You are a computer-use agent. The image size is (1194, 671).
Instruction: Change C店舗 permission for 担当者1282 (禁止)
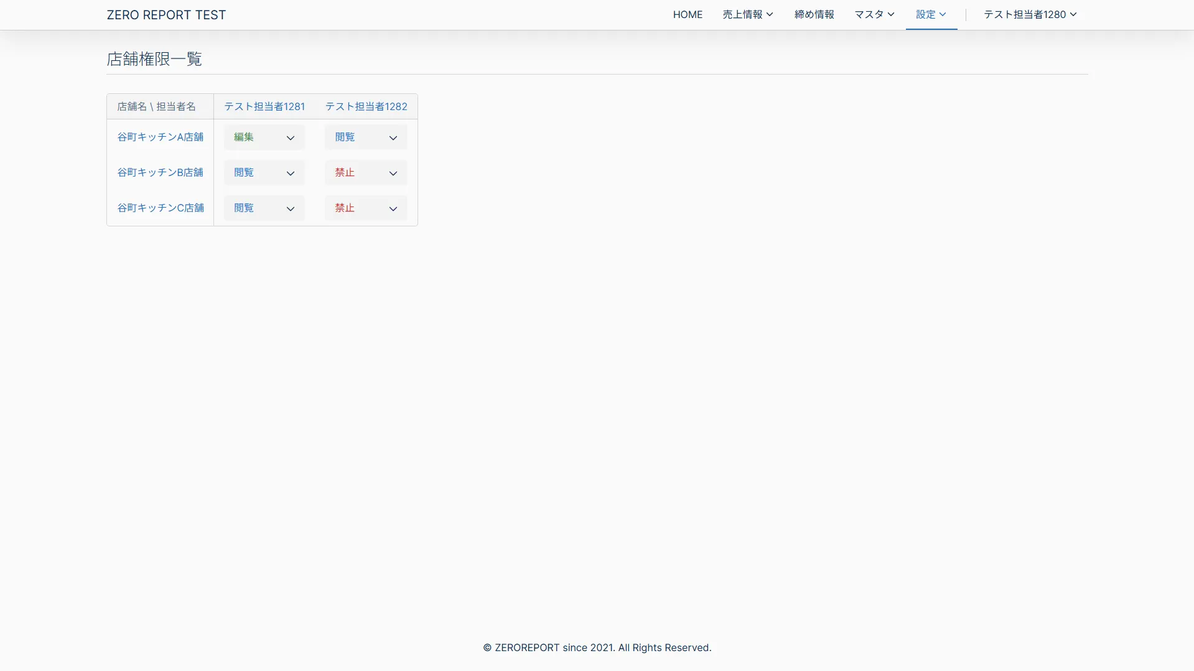tap(365, 208)
